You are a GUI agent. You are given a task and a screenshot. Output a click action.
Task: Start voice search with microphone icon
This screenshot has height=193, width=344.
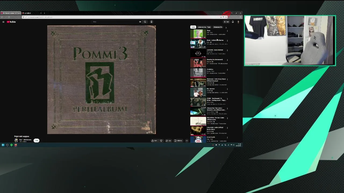click(151, 22)
